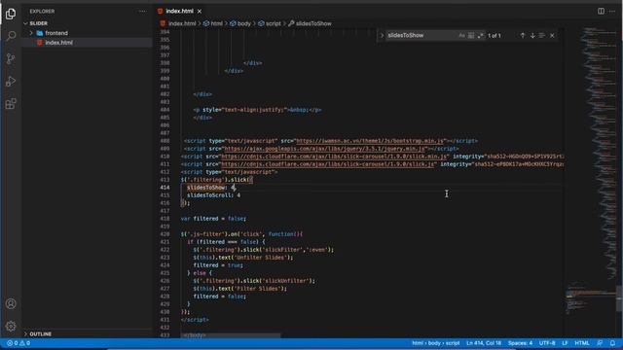Click 'filtered = true;' on line 424
The height and width of the screenshot is (350, 623).
pos(218,265)
